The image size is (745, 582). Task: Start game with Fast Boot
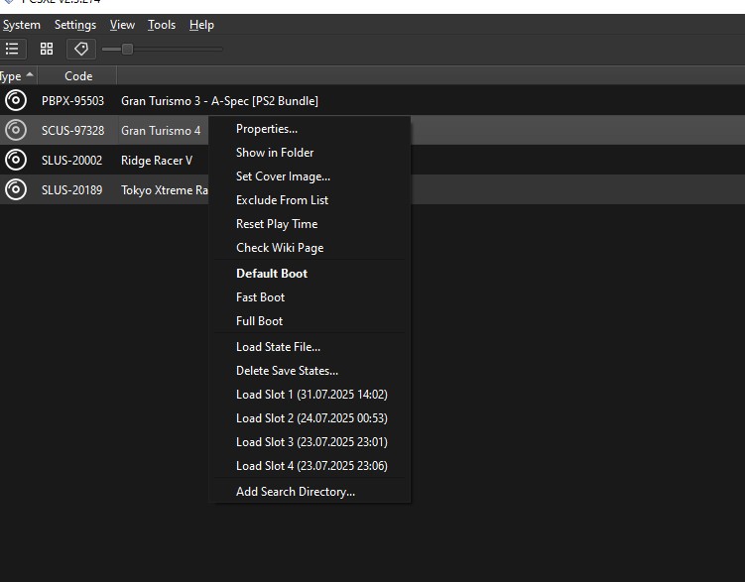pyautogui.click(x=310, y=297)
